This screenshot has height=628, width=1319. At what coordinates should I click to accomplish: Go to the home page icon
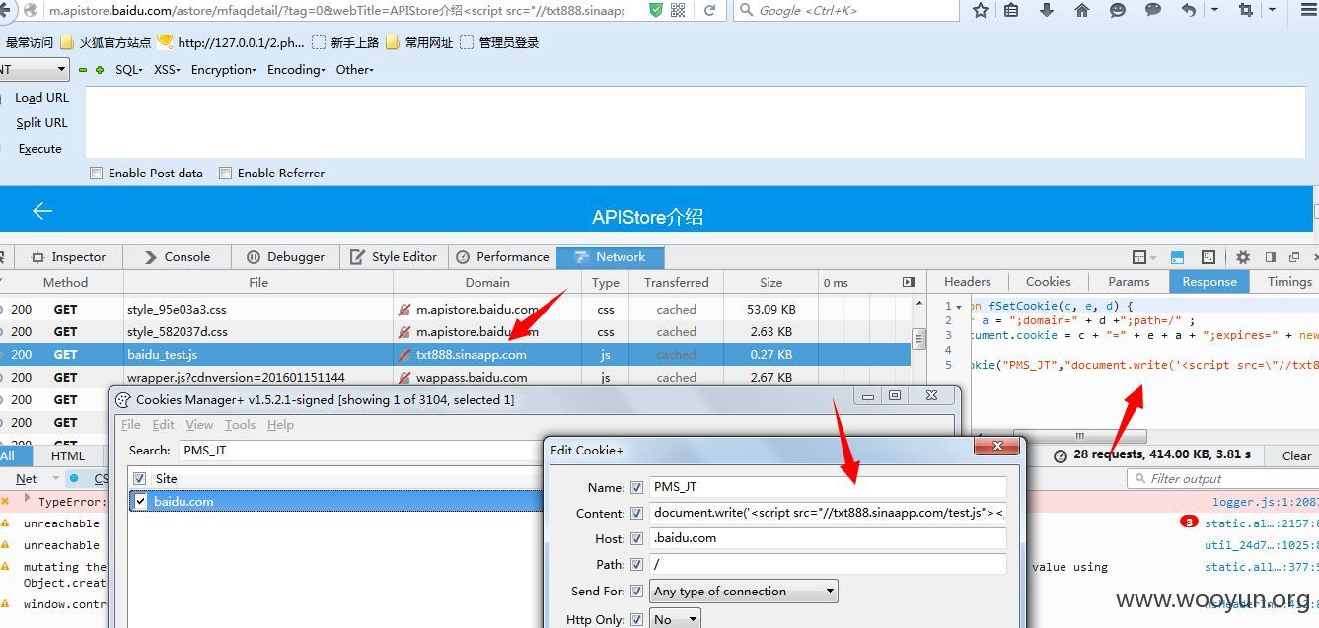[x=1082, y=10]
